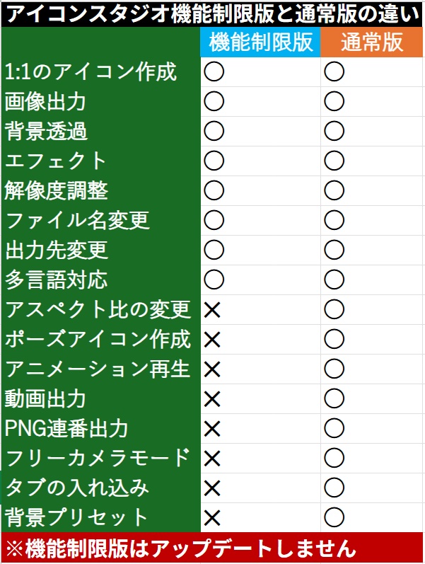Image resolution: width=425 pixels, height=564 pixels.
Task: Select the blue 機能制限版 column header
Action: tap(261, 42)
